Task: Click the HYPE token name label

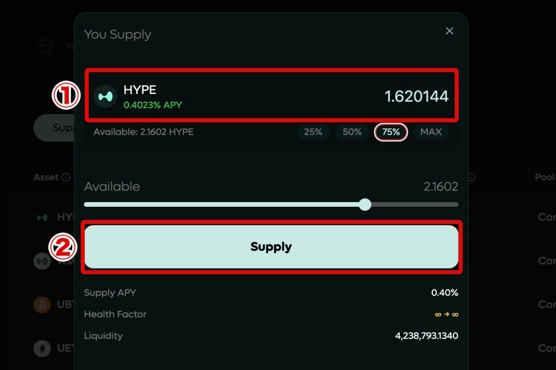Action: coord(140,90)
